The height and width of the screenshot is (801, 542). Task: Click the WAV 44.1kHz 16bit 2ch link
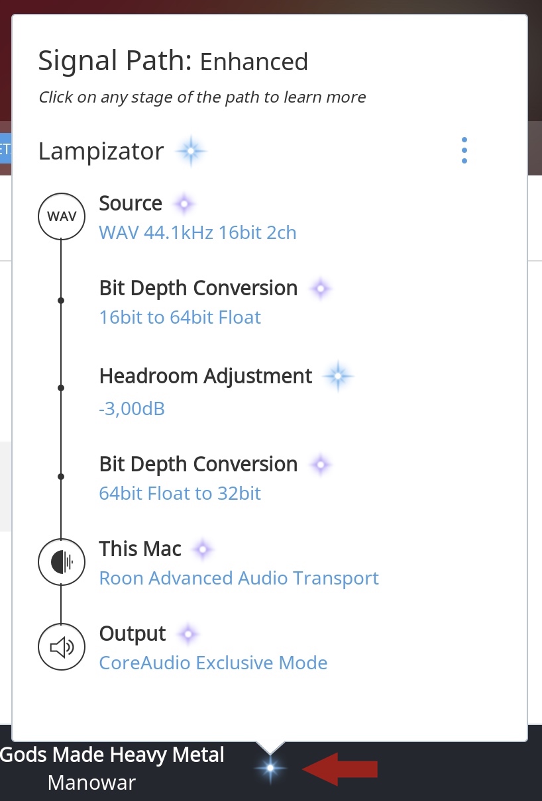coord(197,232)
